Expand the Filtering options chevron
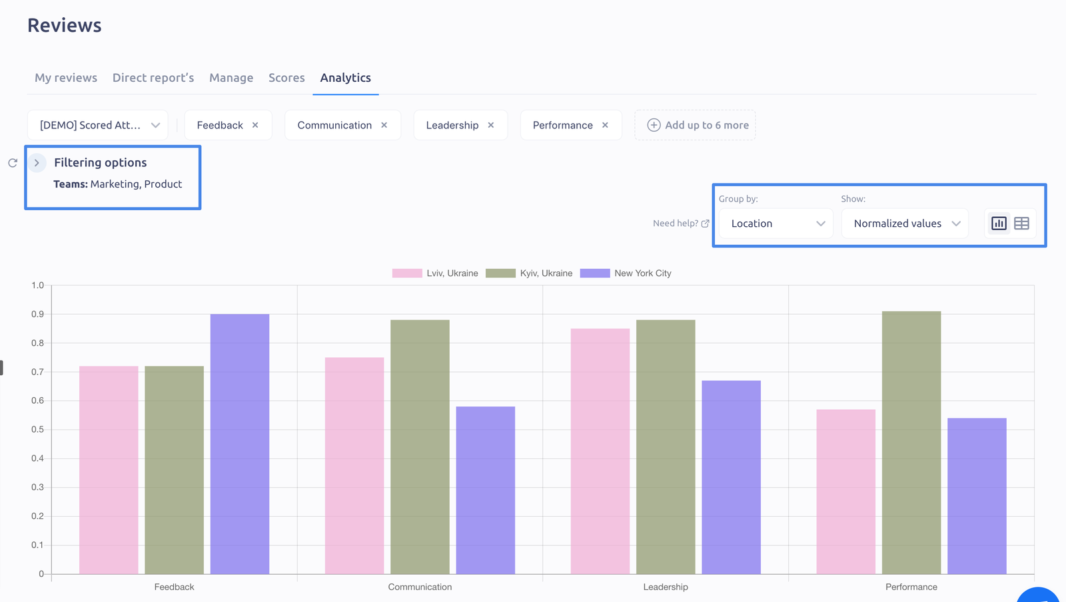 37,163
